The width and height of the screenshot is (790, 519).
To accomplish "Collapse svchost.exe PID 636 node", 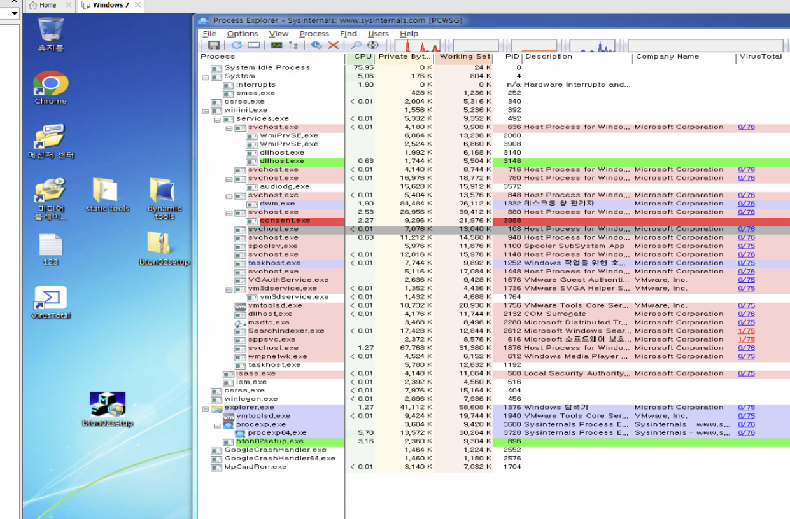I will pyautogui.click(x=229, y=127).
